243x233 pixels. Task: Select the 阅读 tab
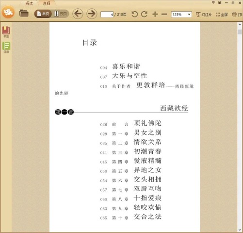click(29, 3)
